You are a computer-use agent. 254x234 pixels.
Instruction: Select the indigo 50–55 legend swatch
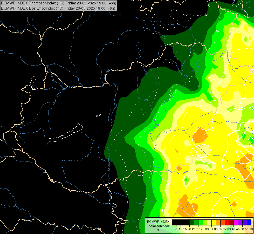245,222
